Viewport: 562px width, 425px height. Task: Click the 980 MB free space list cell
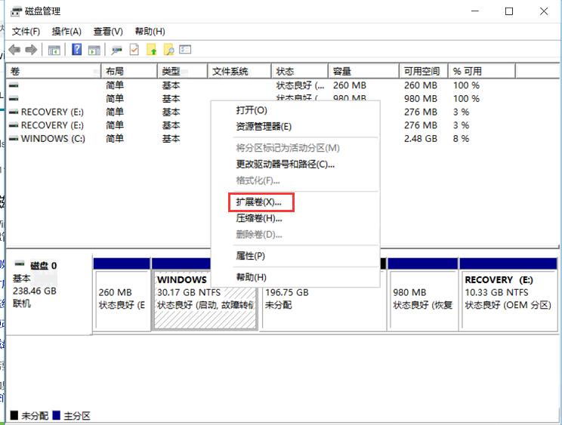421,98
